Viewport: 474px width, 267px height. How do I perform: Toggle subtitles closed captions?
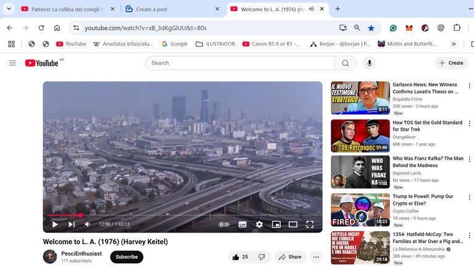coord(243,224)
